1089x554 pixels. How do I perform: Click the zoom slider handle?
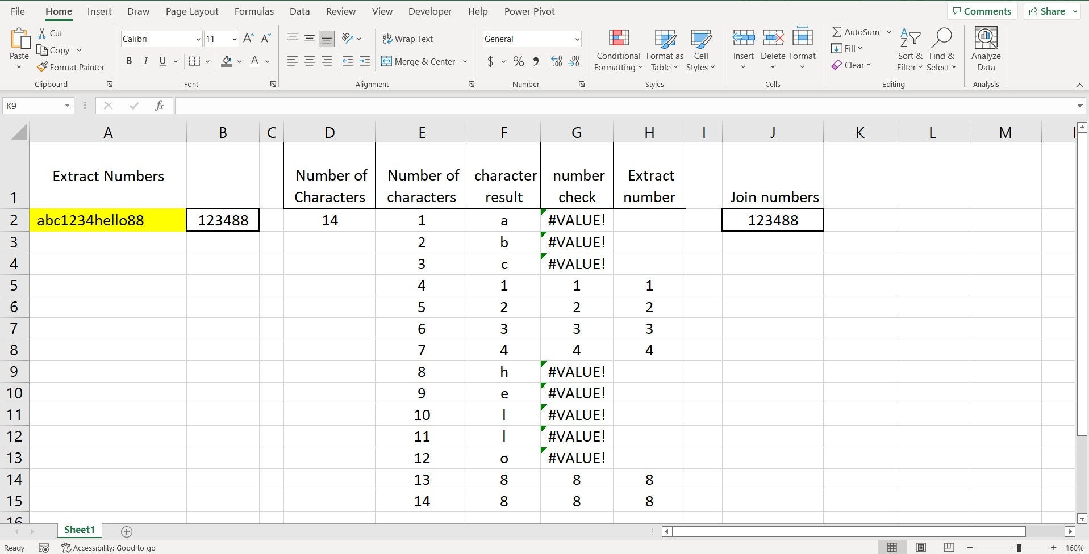click(1019, 548)
